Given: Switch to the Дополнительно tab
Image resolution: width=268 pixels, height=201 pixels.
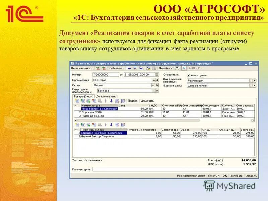Looking at the screenshot, I should (x=106, y=96).
